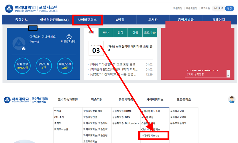Click the 교수학습개발원 cyber campus logo
The image size is (238, 143).
click(x=26, y=100)
